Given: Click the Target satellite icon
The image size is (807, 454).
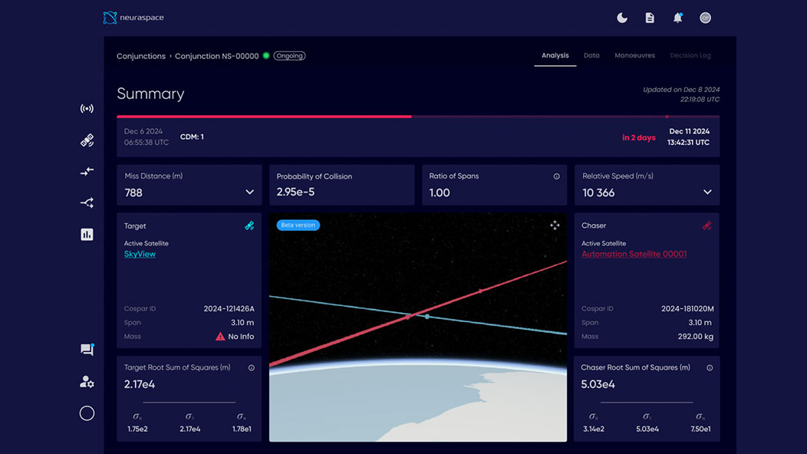Looking at the screenshot, I should tap(249, 225).
